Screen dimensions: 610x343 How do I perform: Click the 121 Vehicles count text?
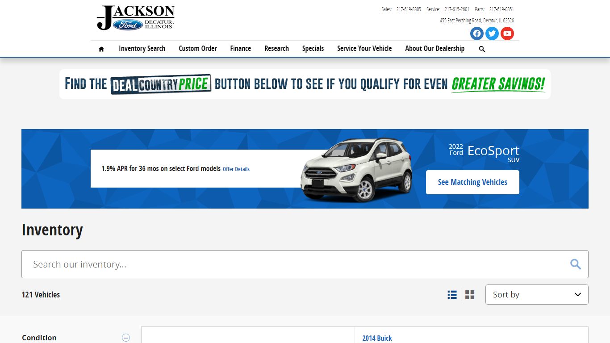pyautogui.click(x=41, y=295)
